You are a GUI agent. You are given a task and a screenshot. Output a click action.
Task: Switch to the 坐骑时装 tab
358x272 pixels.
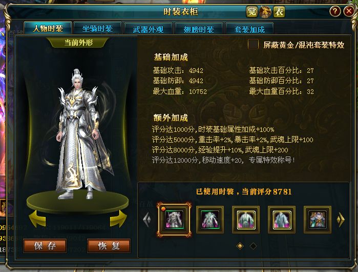[97, 28]
